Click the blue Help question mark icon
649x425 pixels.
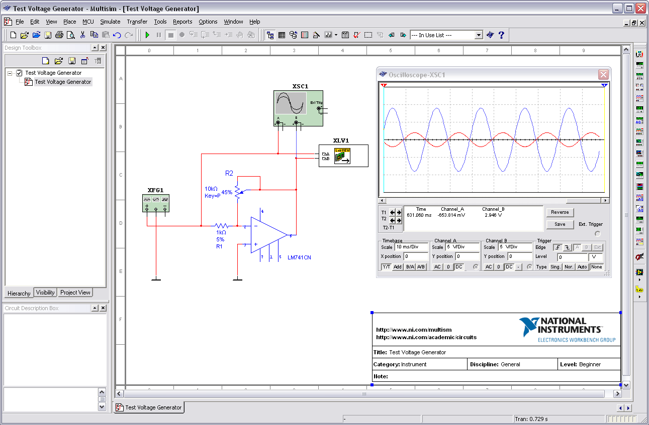coord(501,35)
